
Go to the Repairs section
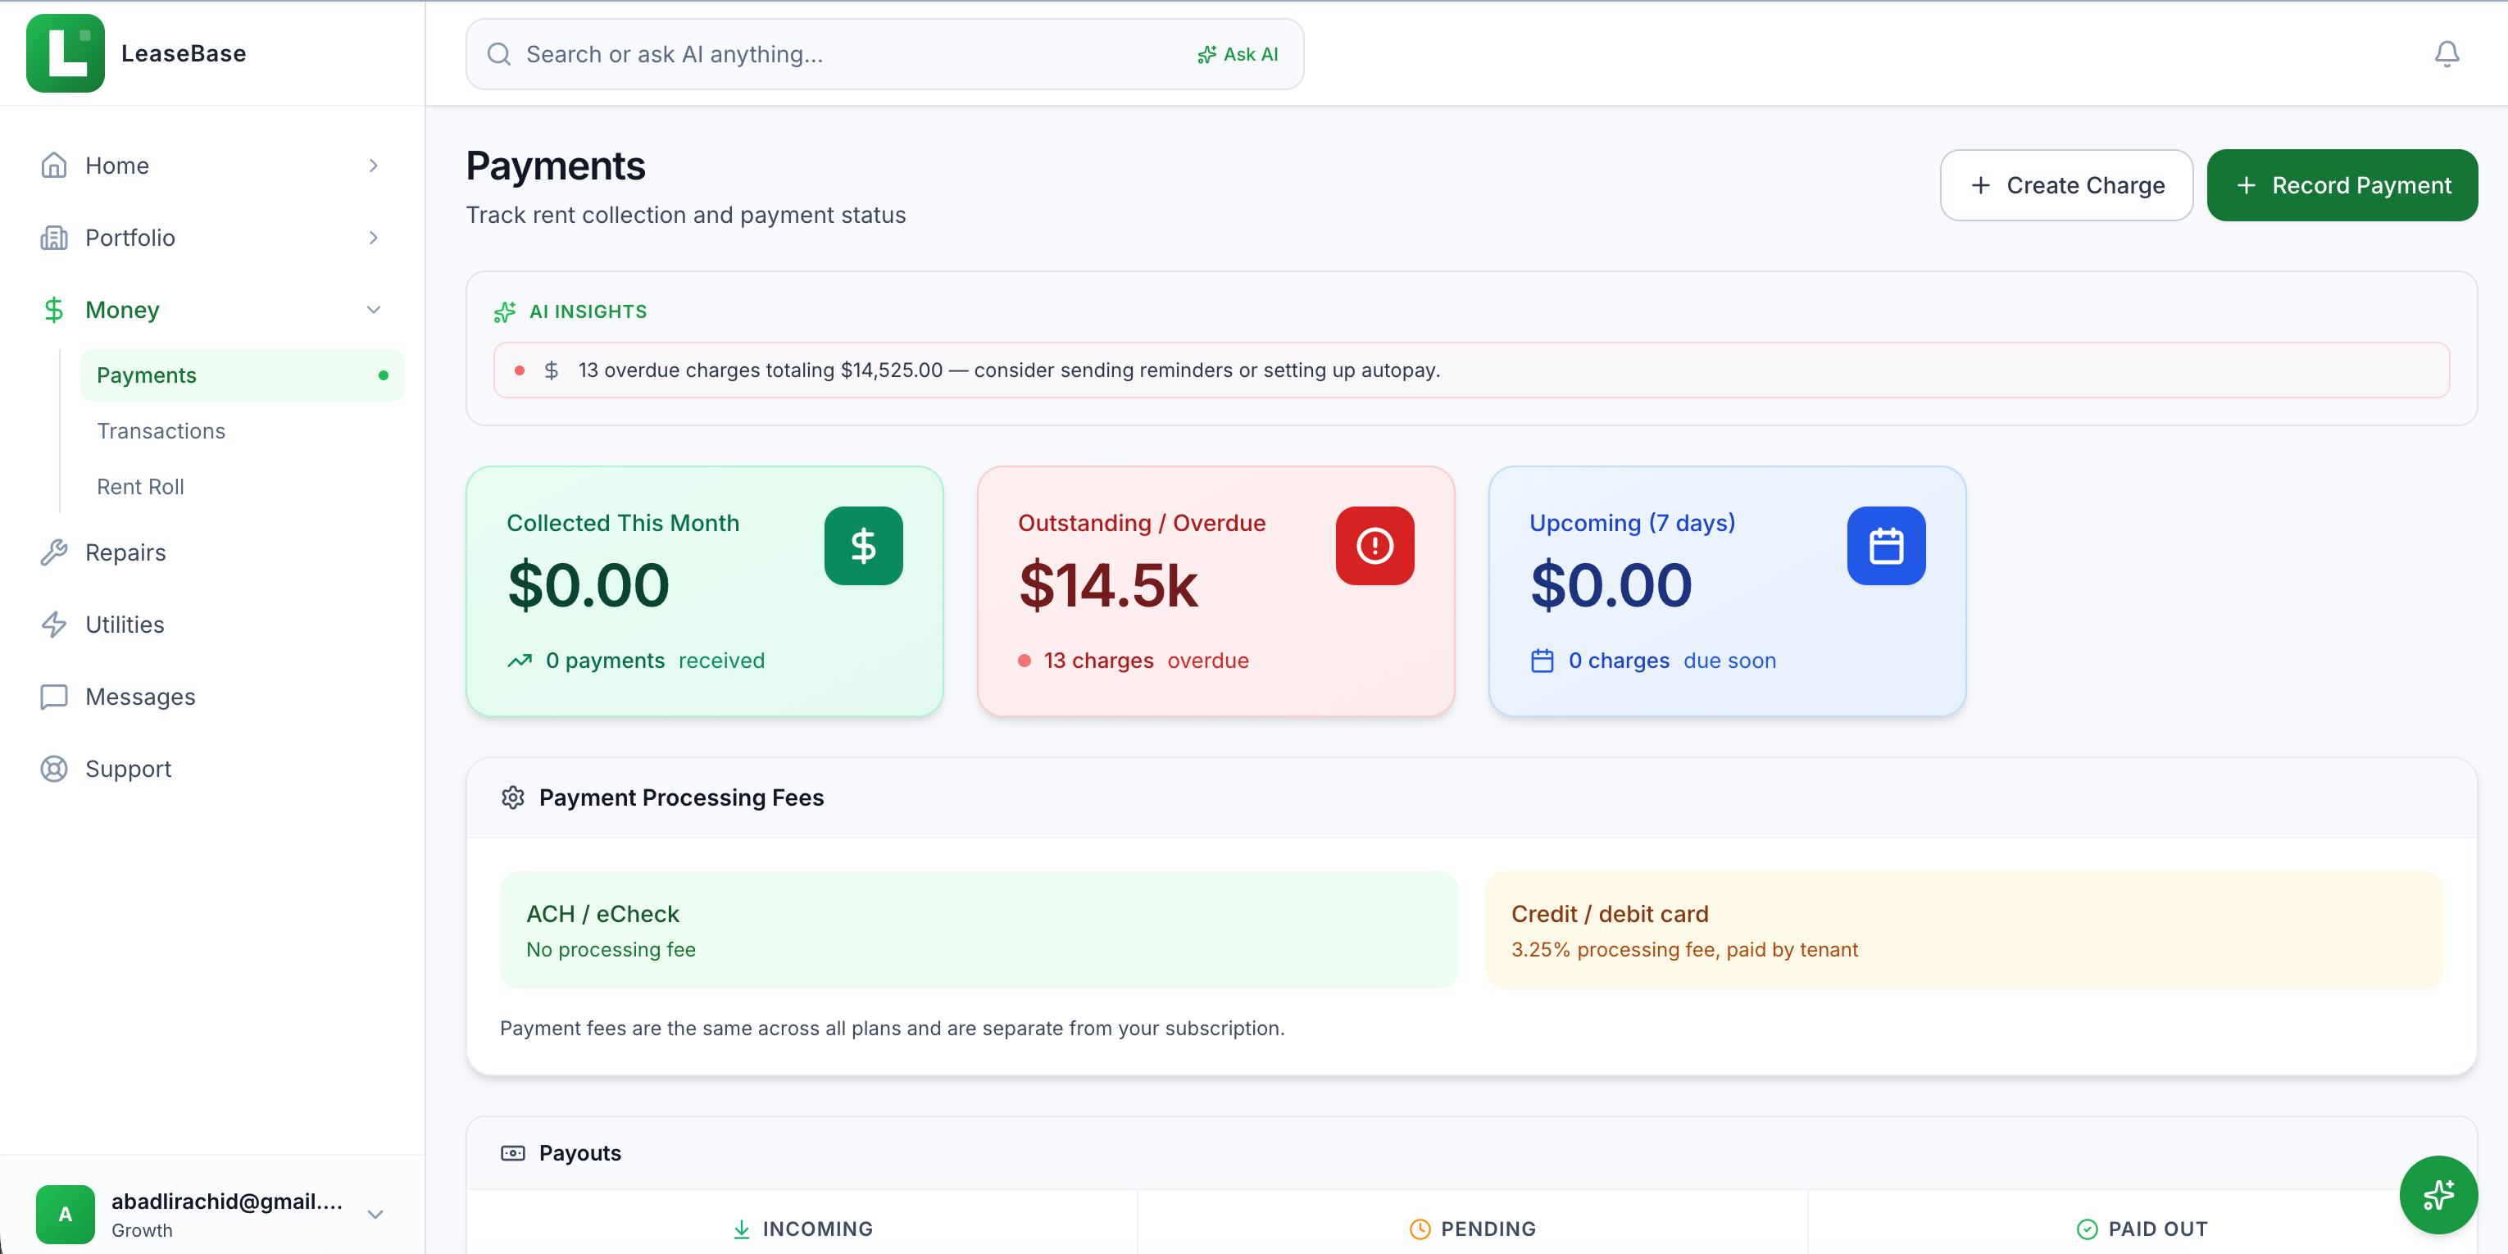click(x=212, y=552)
